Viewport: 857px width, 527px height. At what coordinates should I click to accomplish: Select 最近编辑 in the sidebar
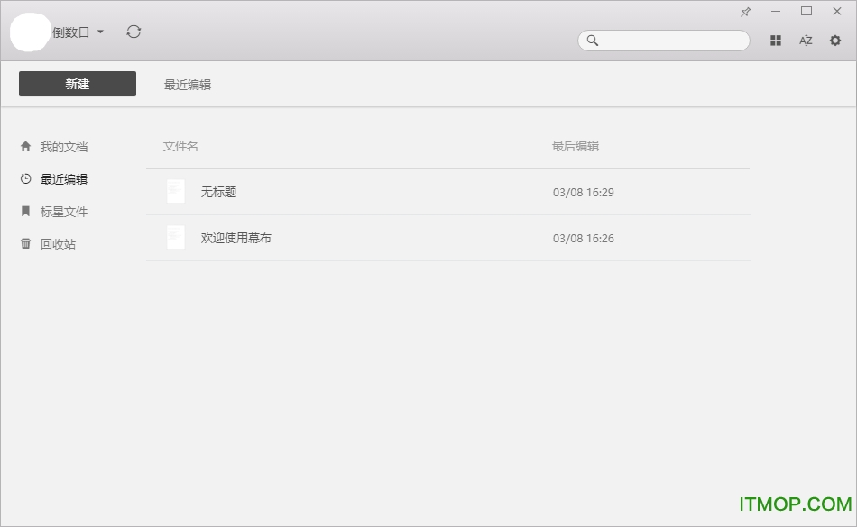tap(63, 179)
